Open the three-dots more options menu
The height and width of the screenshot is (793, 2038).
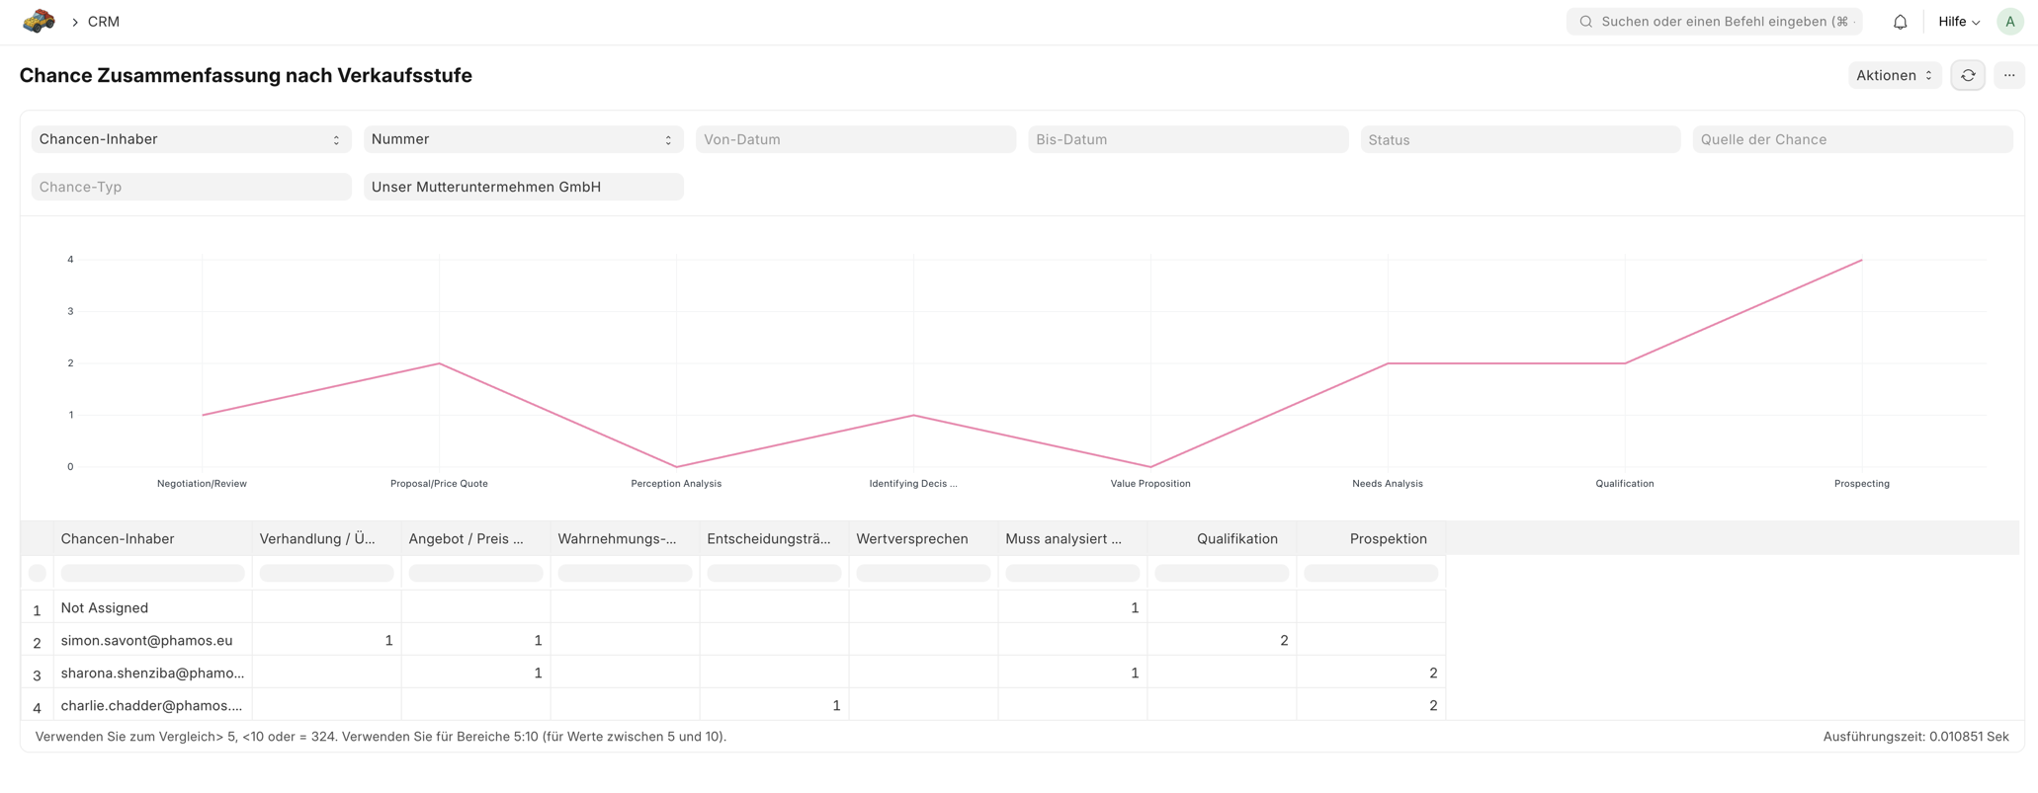coord(2009,75)
